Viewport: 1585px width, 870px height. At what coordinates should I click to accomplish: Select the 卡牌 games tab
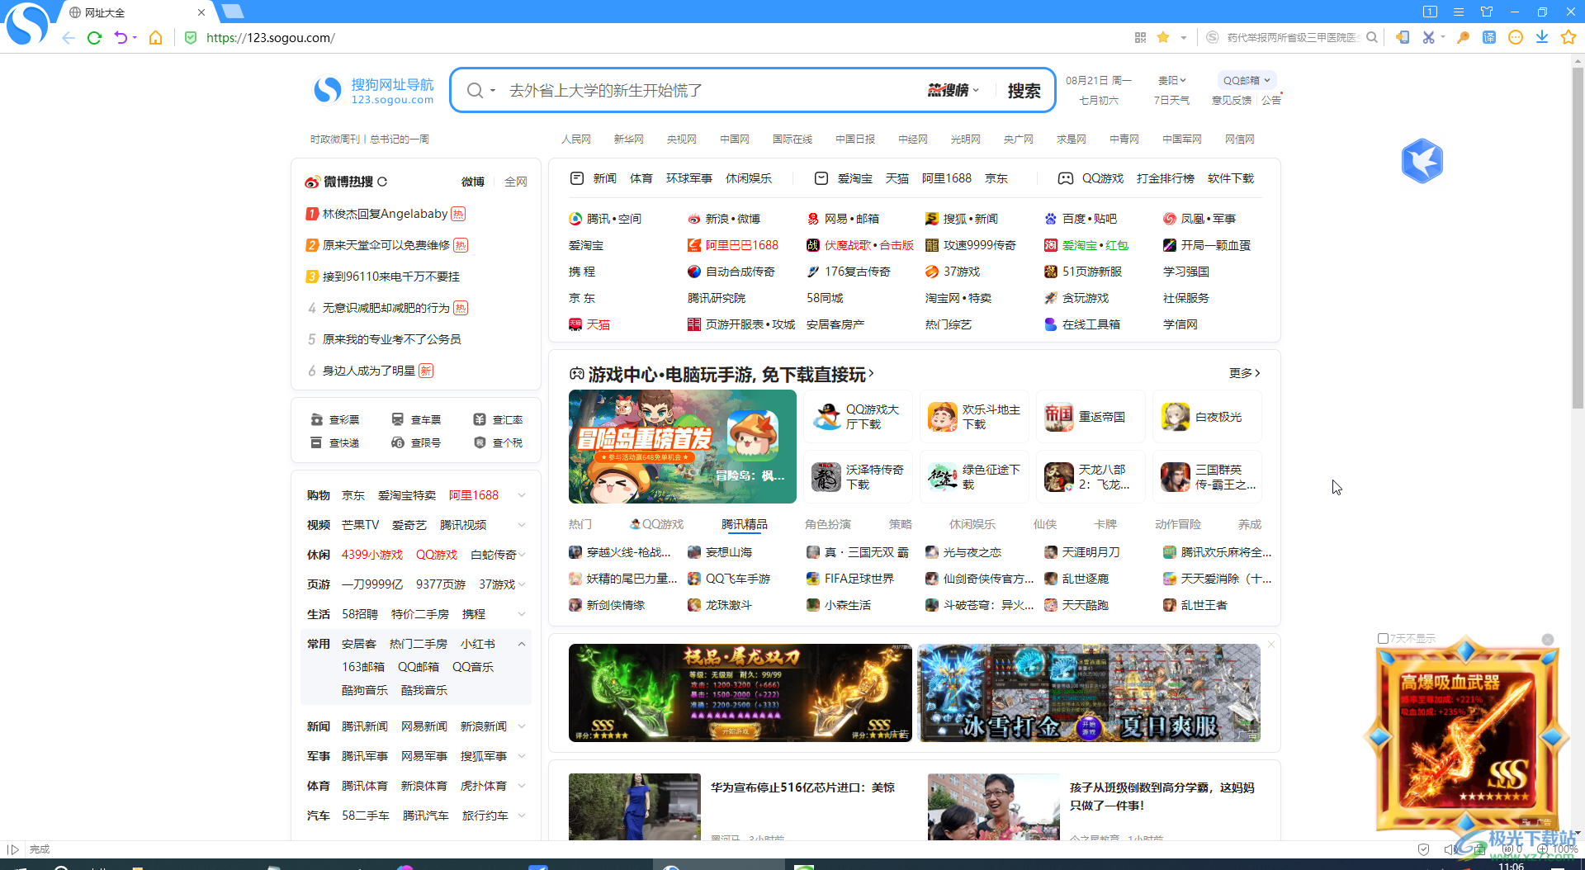(x=1105, y=524)
